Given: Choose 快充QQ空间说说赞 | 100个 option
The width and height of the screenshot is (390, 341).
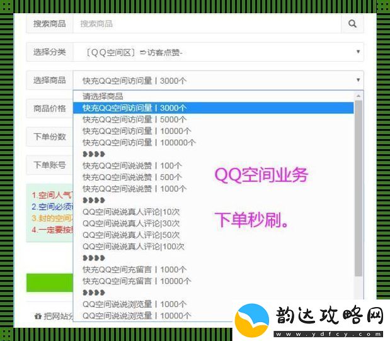Looking at the screenshot, I should (x=214, y=165).
